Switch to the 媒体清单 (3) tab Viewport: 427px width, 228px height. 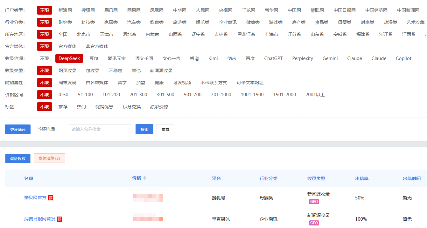click(x=49, y=158)
